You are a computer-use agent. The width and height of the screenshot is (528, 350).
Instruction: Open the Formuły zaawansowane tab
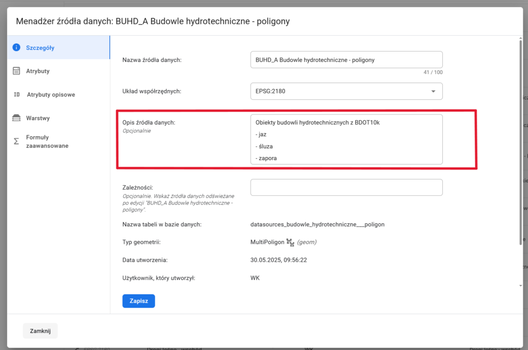pos(47,141)
